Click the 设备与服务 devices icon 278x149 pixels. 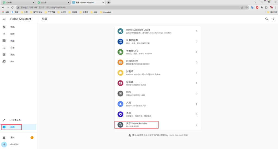click(120, 42)
